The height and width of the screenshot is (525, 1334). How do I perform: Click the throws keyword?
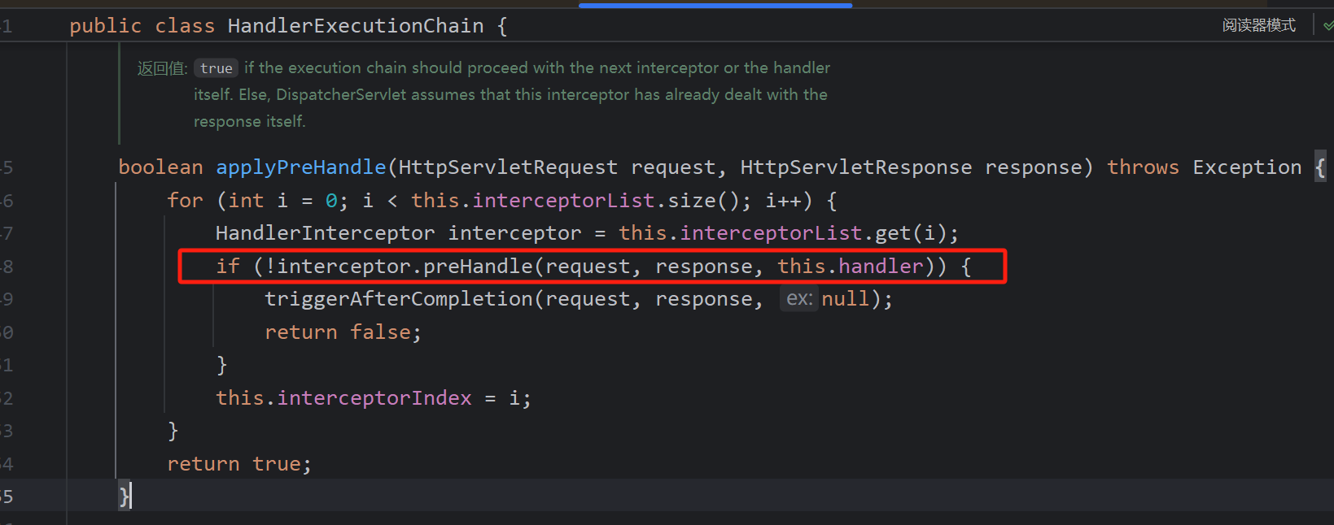click(x=1143, y=167)
